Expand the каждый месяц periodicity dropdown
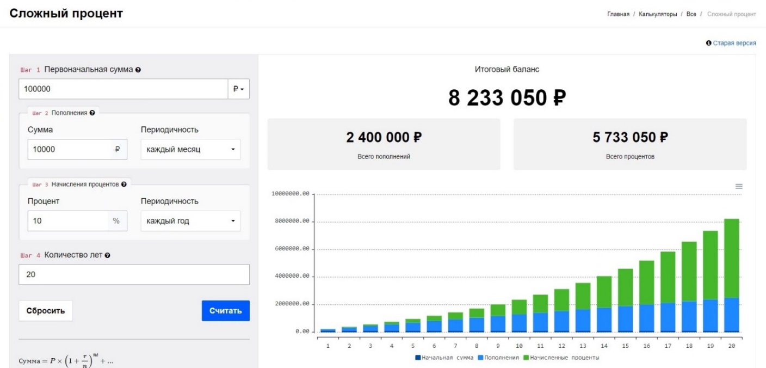This screenshot has height=368, width=766. (190, 149)
